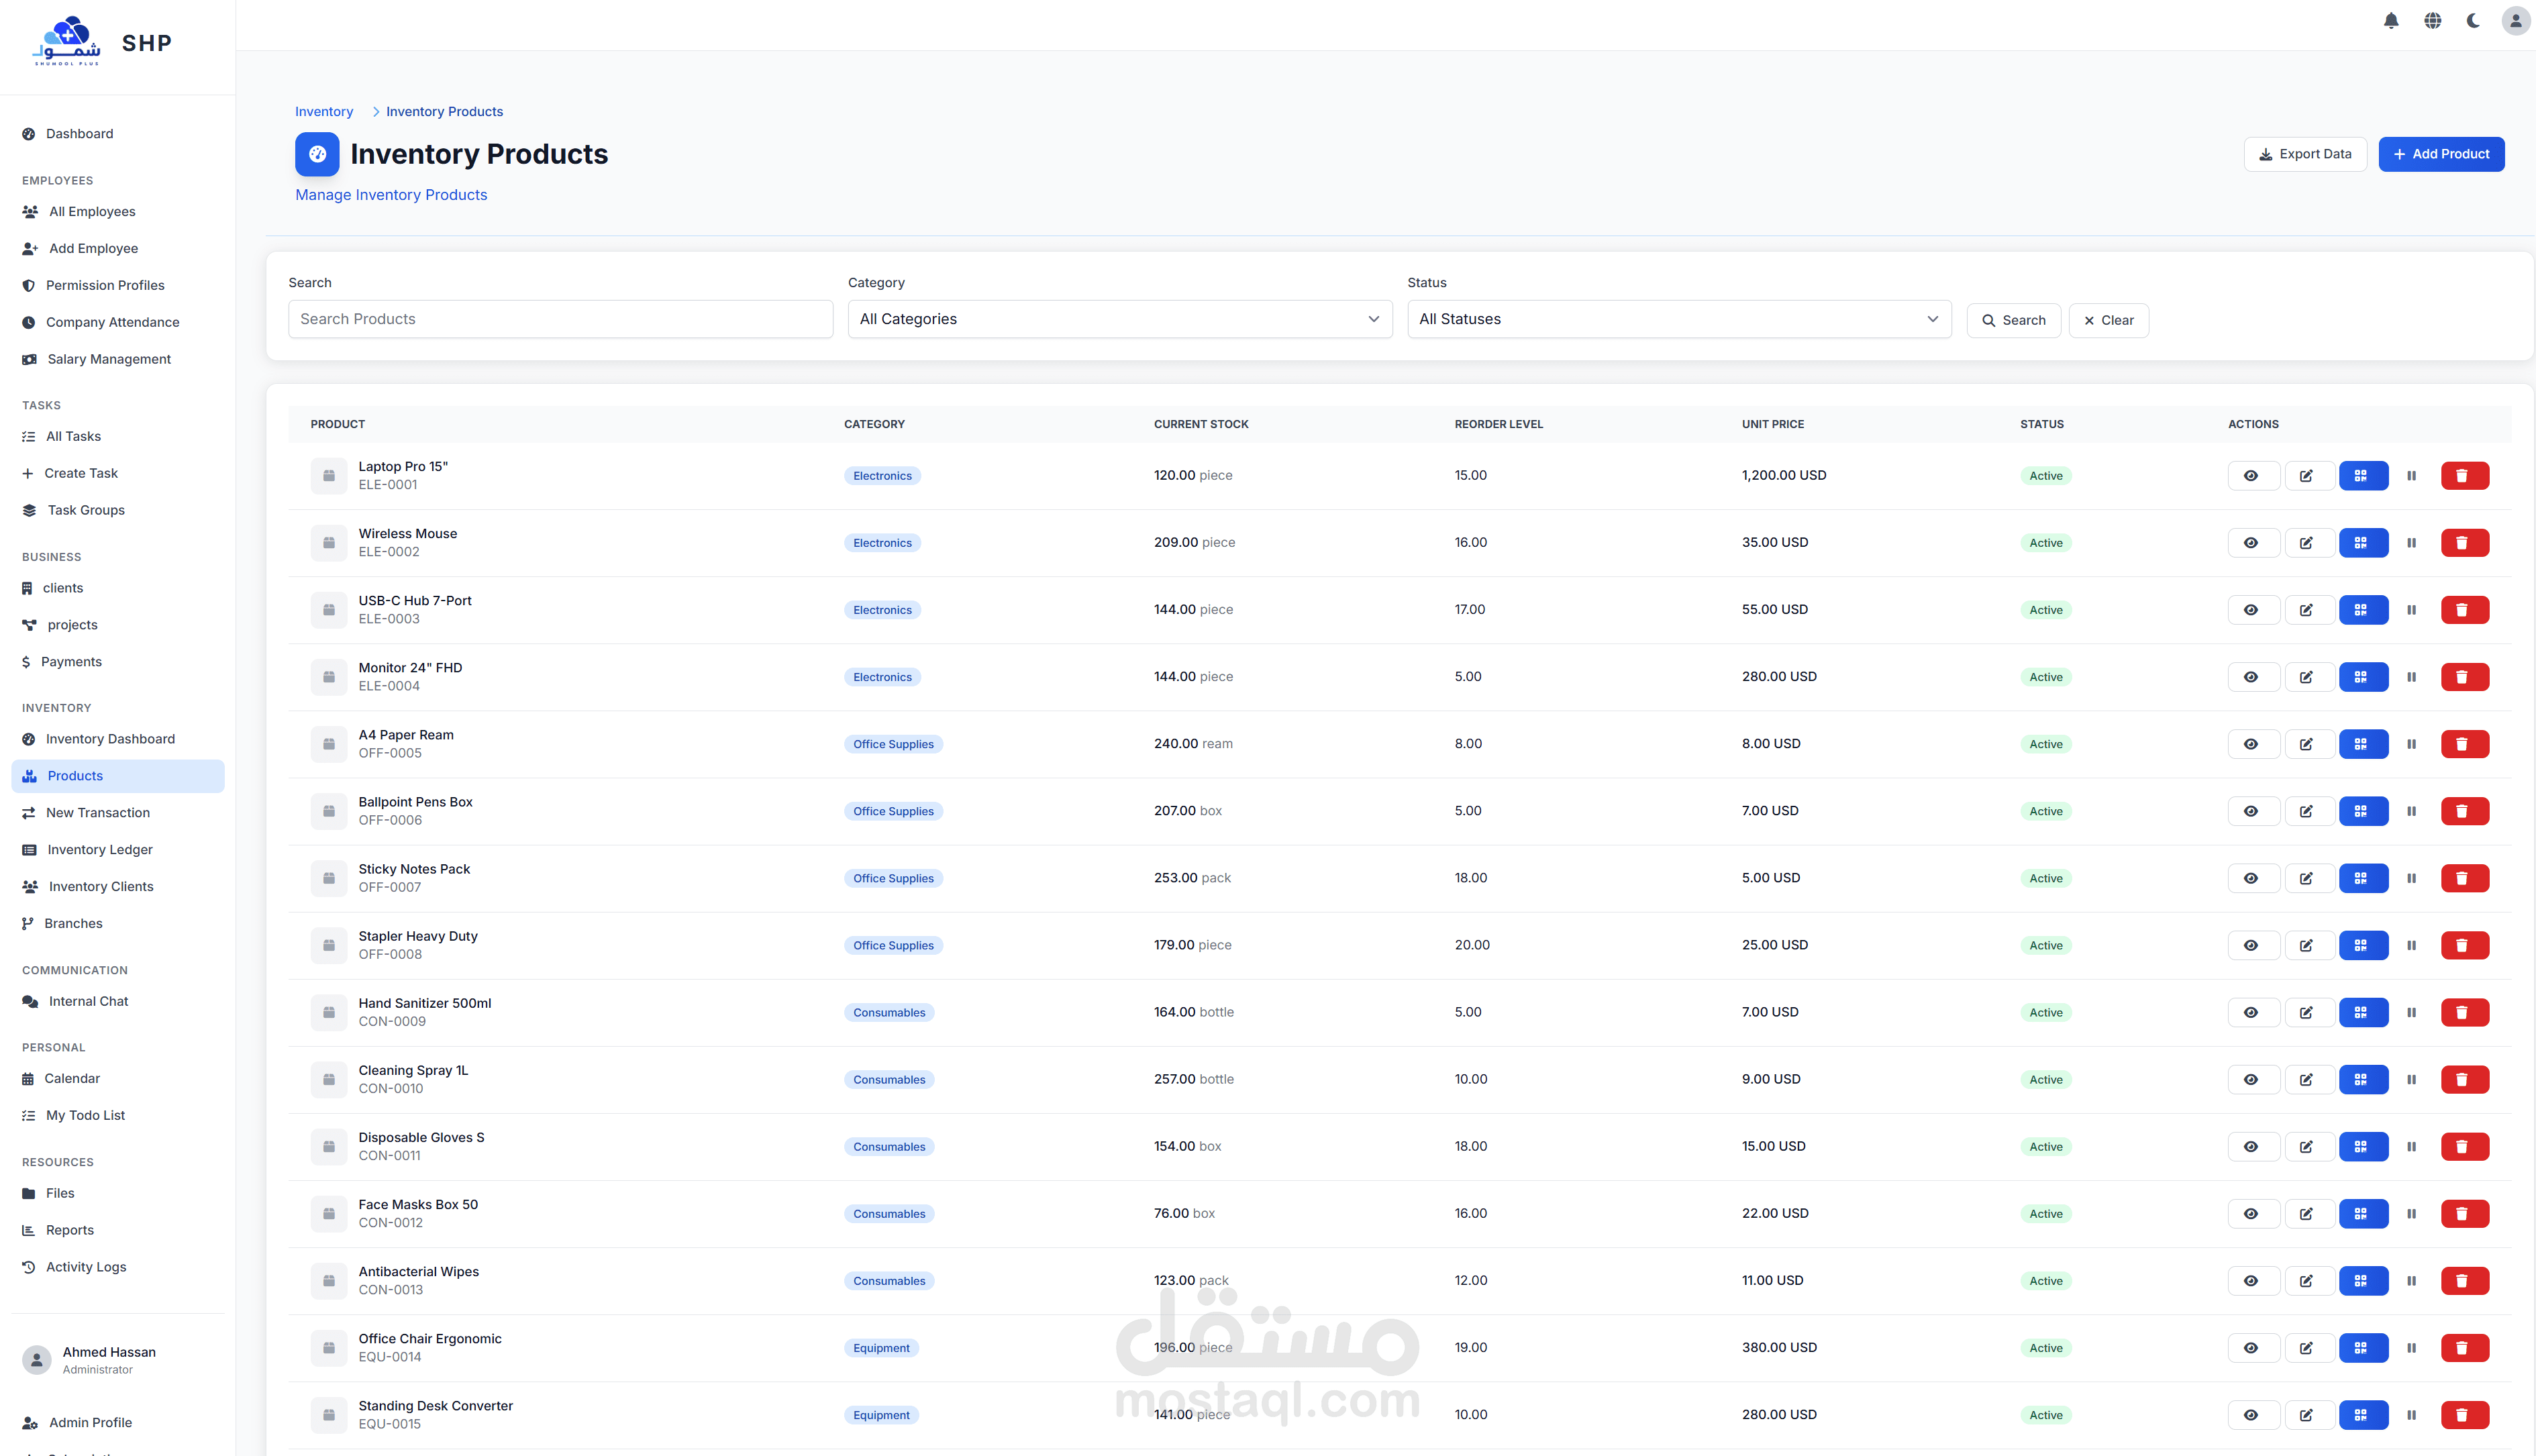View details of USB-C Hub 7-Port
The height and width of the screenshot is (1456, 2536).
[2252, 610]
